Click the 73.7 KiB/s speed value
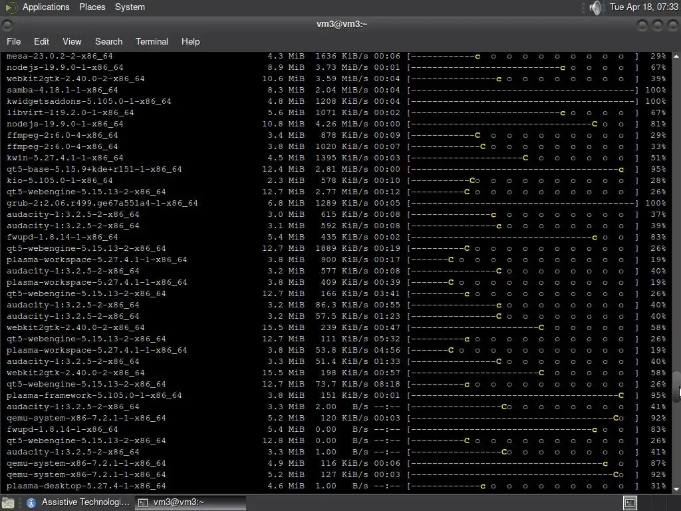681x511 pixels. 341,384
